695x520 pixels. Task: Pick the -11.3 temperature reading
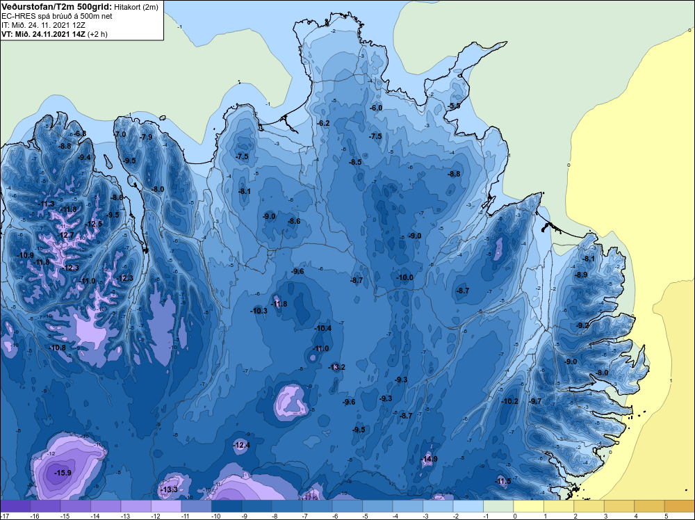[46, 204]
